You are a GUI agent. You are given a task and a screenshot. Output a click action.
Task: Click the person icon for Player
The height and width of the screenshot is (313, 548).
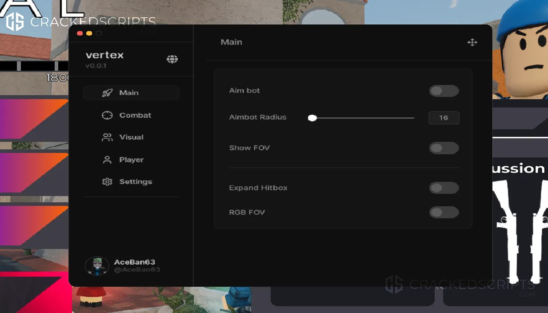point(107,160)
